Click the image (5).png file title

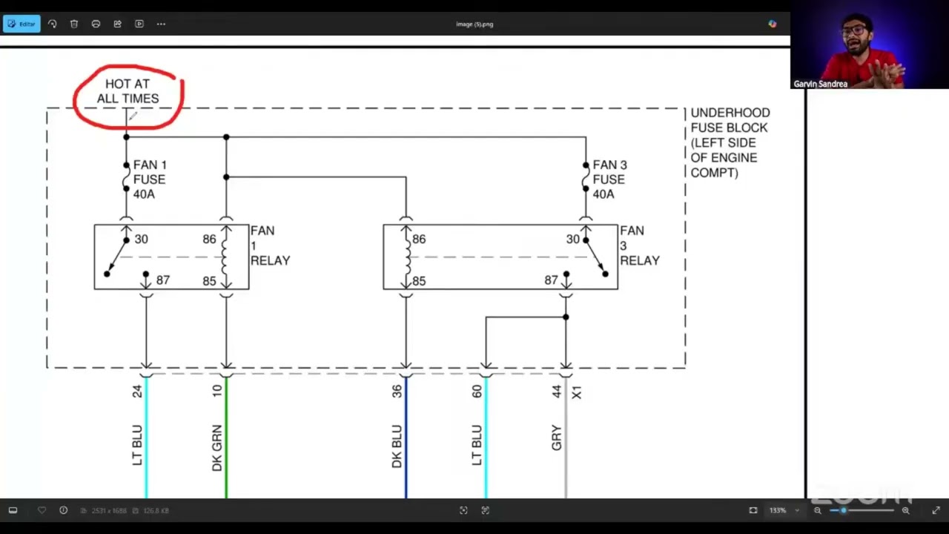coord(474,24)
